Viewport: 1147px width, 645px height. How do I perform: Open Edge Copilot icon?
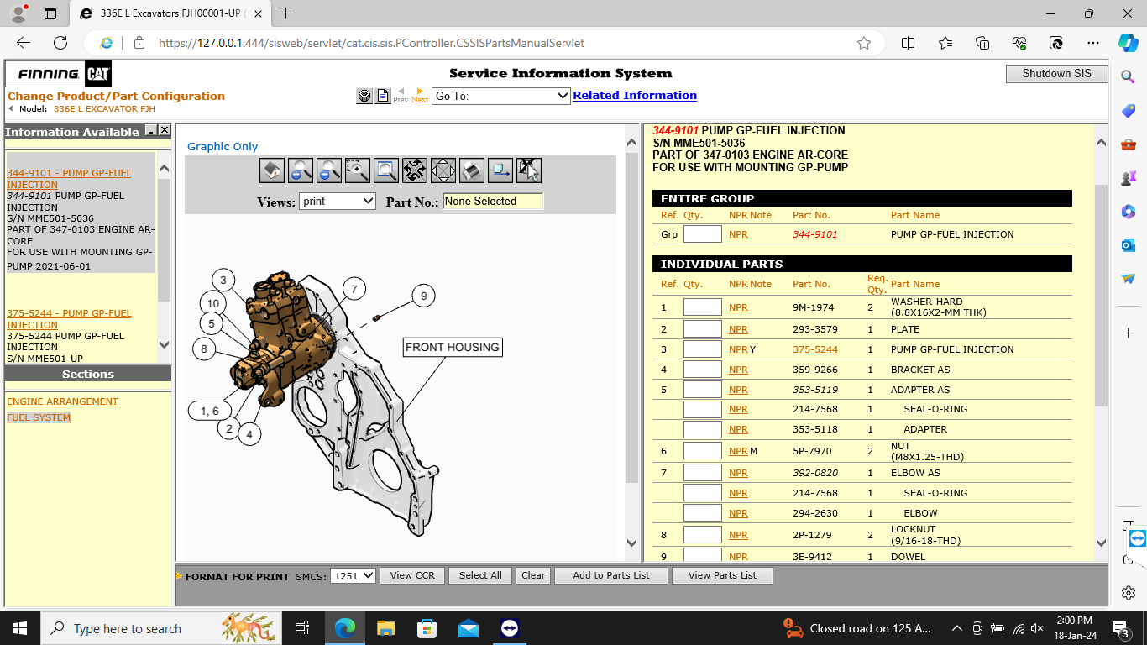[1128, 42]
